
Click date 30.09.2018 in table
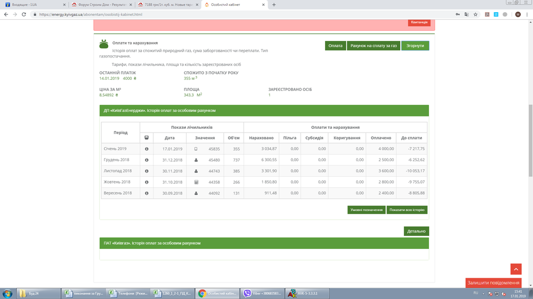coord(172,193)
